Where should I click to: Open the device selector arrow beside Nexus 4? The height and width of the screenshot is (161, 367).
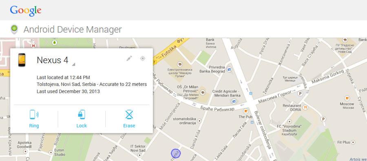tap(73, 64)
